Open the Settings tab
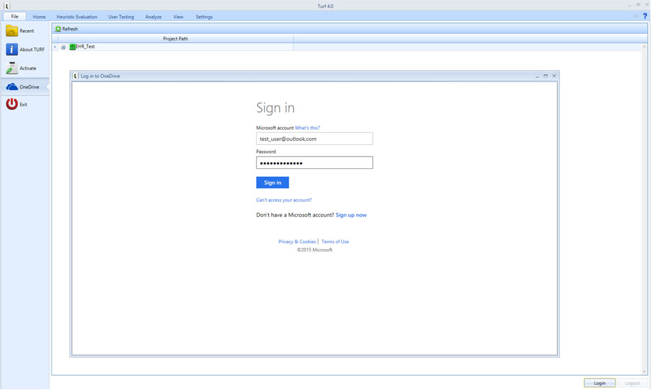Screen dimensions: 651x390 tap(204, 17)
